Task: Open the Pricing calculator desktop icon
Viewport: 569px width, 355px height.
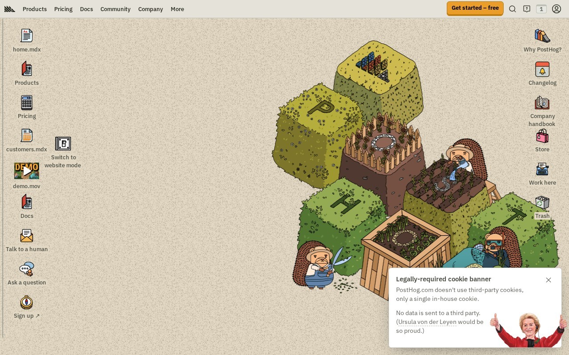Action: click(x=27, y=103)
